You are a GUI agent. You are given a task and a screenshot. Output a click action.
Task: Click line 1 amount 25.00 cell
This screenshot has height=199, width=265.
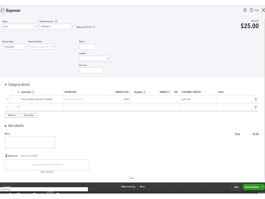coord(118,99)
